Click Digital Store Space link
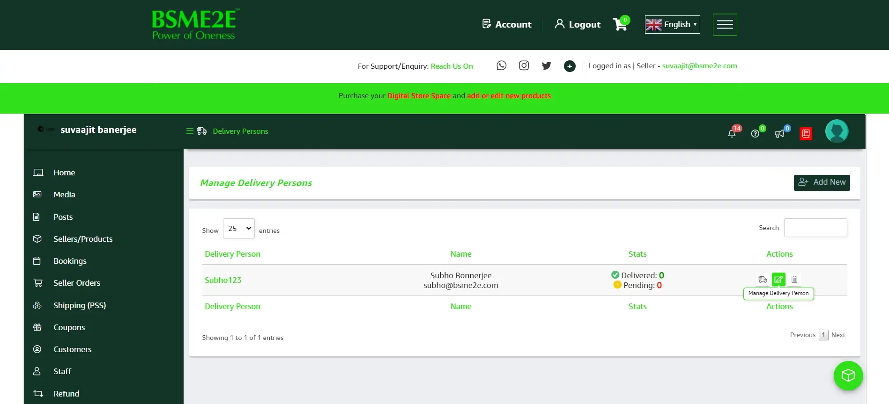 [419, 95]
